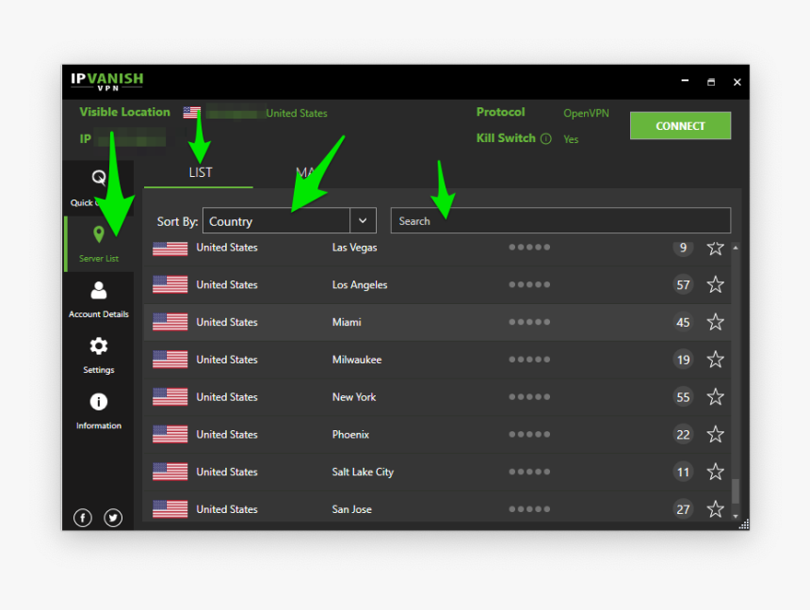The width and height of the screenshot is (810, 610).
Task: Click the San Jose server count 27
Action: pyautogui.click(x=683, y=509)
